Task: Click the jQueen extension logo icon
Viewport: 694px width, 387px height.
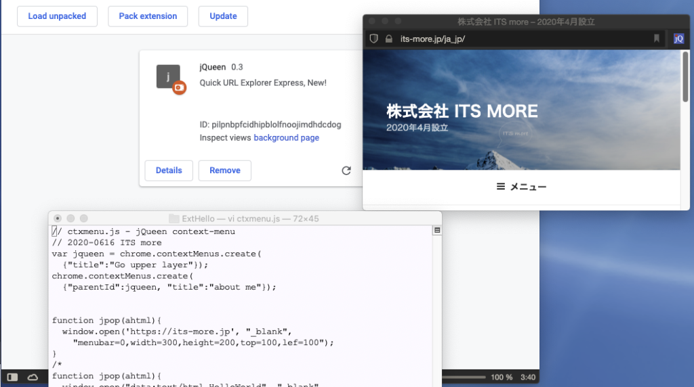Action: coord(170,78)
